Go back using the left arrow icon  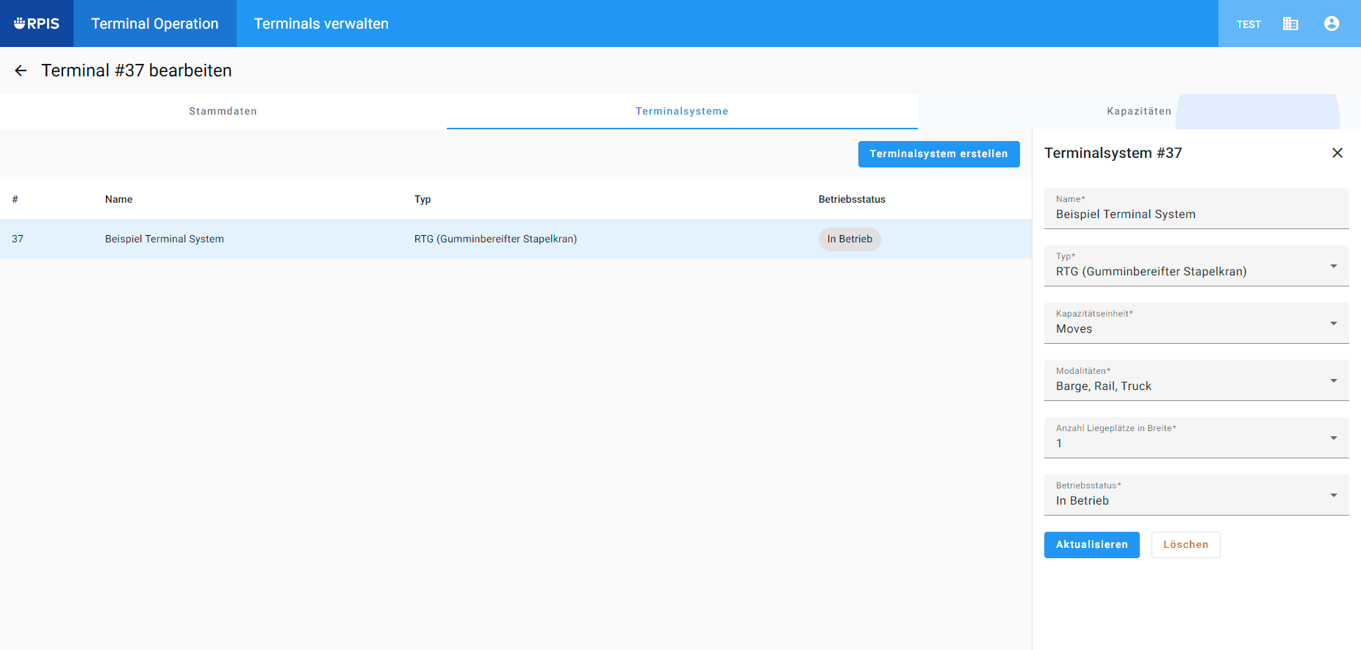pyautogui.click(x=21, y=71)
